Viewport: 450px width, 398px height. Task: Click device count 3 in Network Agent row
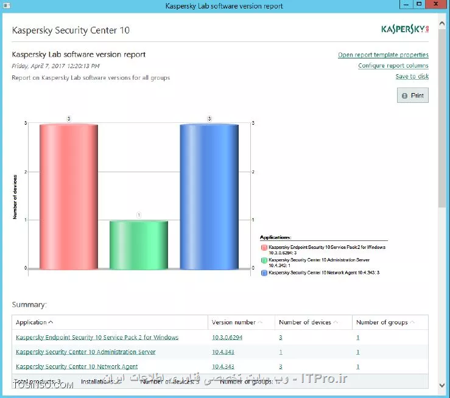[281, 367]
